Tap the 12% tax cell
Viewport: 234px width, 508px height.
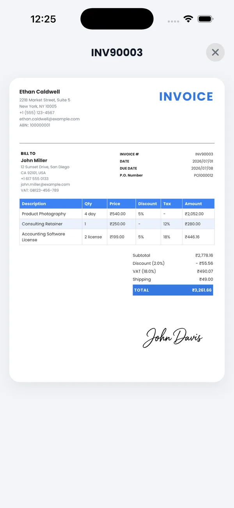click(x=167, y=224)
